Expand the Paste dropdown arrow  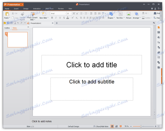pyautogui.click(x=10, y=18)
